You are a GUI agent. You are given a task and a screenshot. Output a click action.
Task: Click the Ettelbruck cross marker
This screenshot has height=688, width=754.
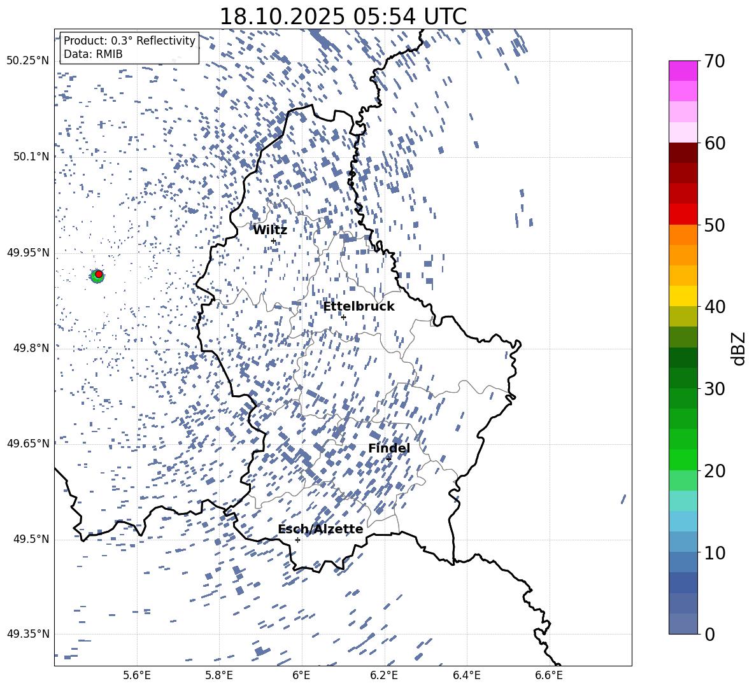[x=343, y=317]
